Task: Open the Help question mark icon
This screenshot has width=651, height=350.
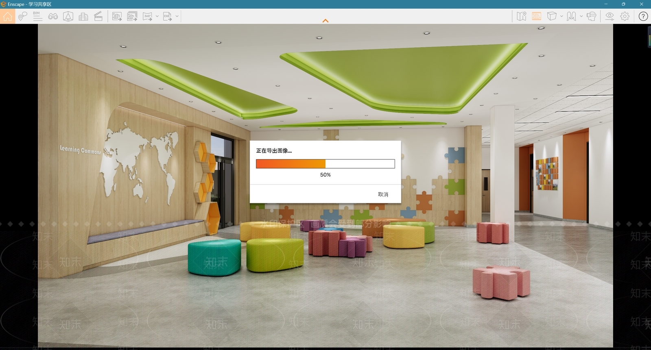Action: pos(643,16)
